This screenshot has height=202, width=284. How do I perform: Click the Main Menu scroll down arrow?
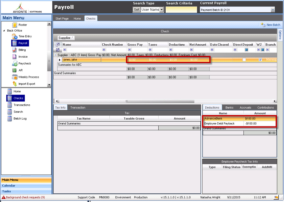pos(49,85)
